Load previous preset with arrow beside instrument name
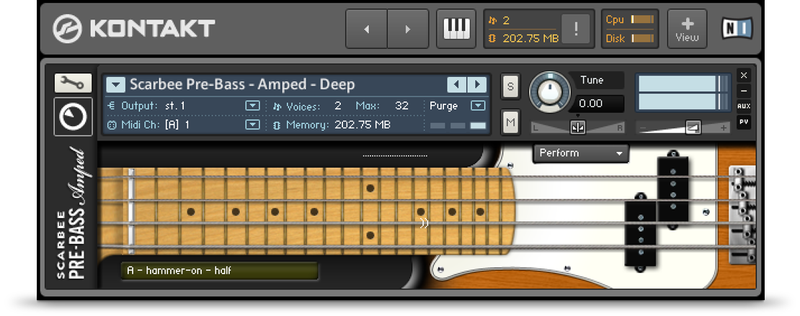The width and height of the screenshot is (800, 316). [x=457, y=85]
